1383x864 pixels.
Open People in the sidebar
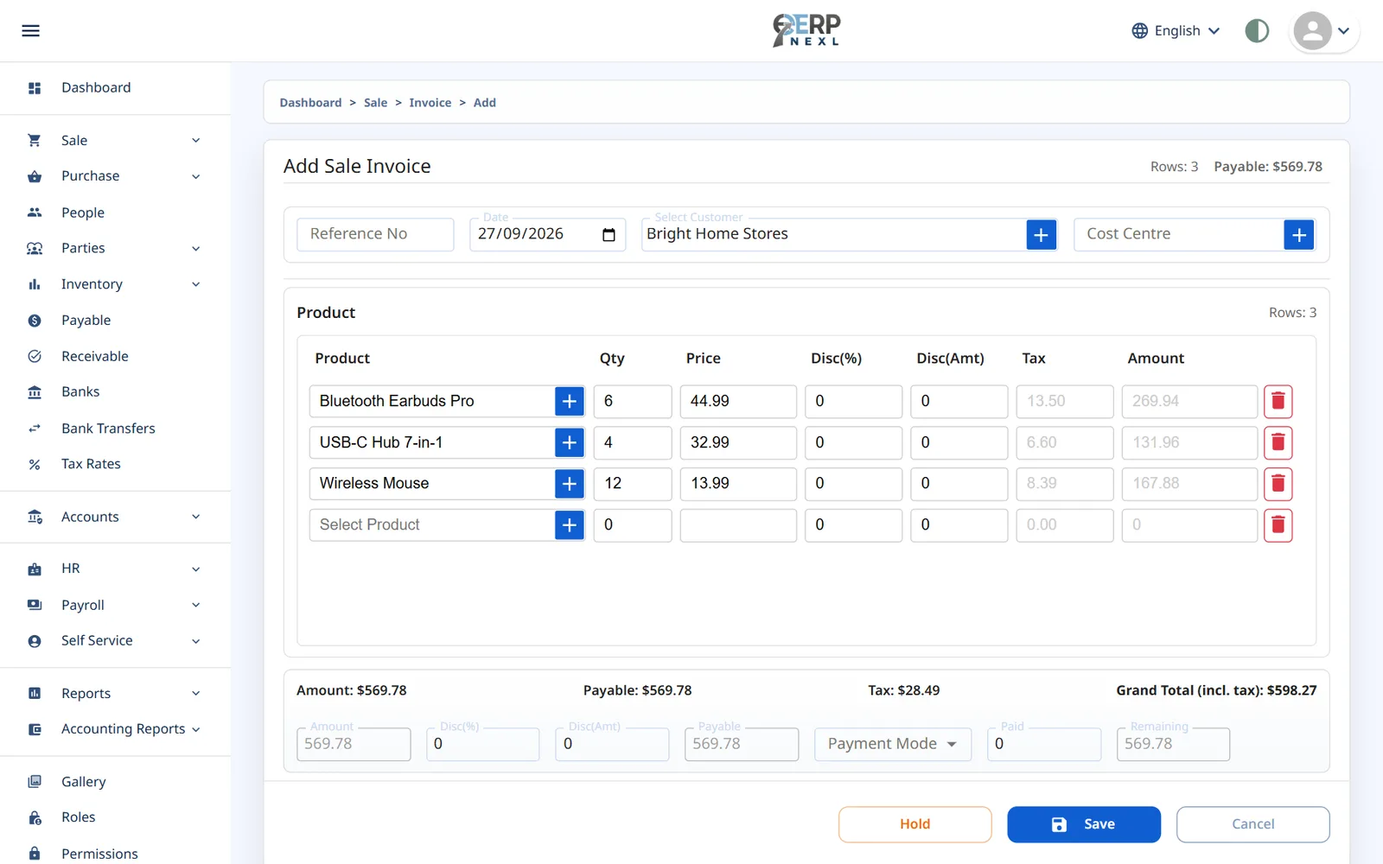(83, 213)
